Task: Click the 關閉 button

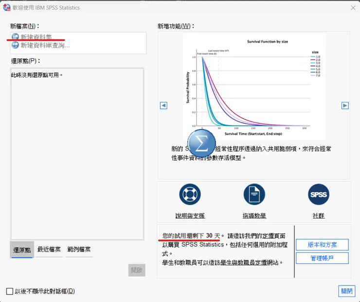Action: [347, 291]
